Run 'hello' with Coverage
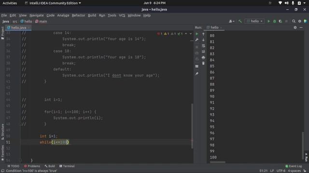309x173 pixels. [280, 21]
